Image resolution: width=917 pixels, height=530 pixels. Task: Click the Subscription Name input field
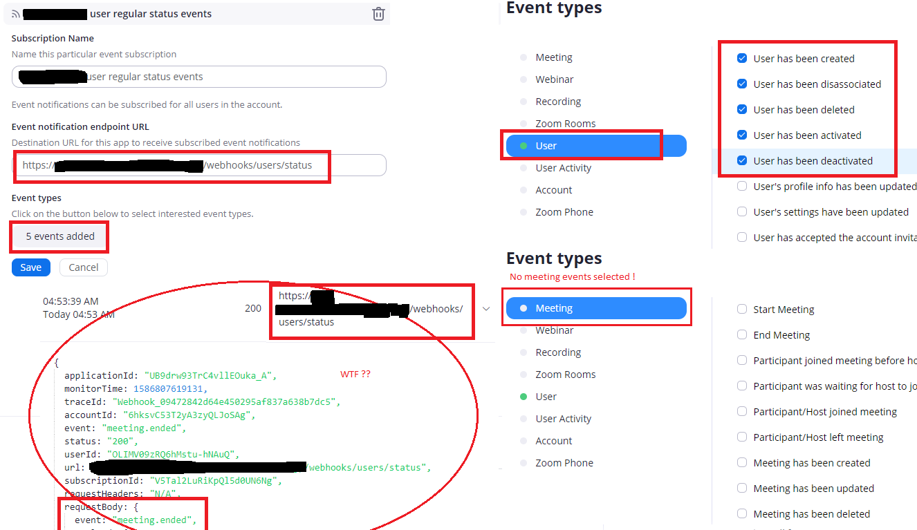click(x=199, y=77)
